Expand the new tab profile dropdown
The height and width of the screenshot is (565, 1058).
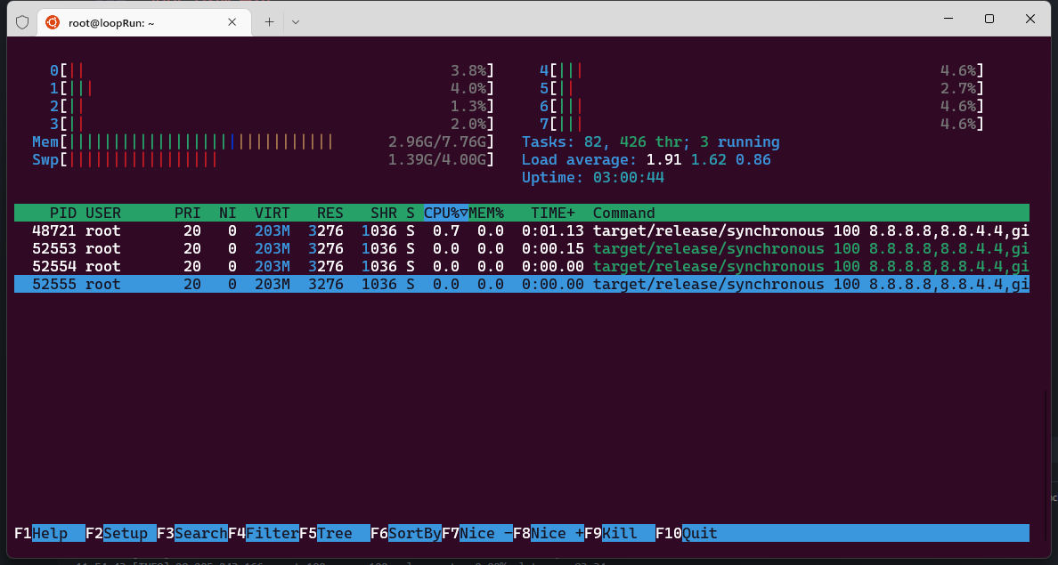tap(296, 22)
